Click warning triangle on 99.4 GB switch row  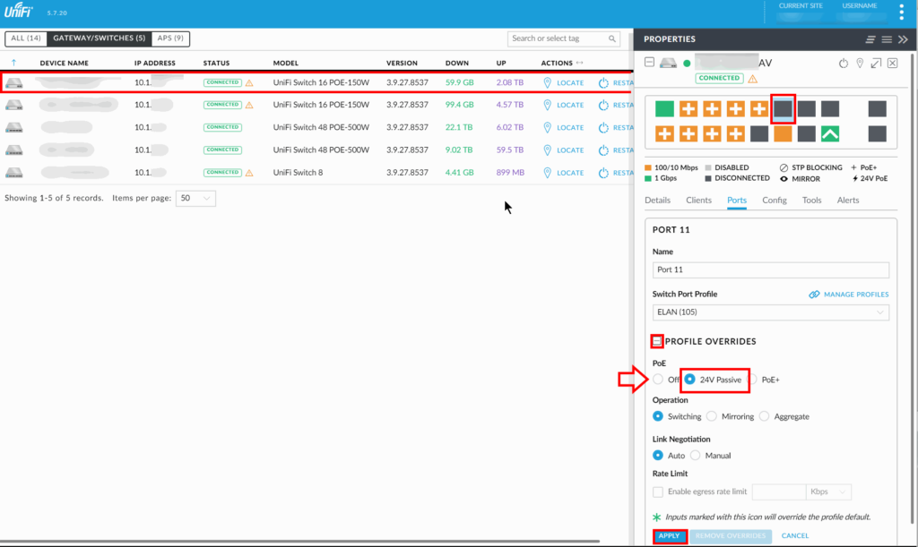coord(249,105)
